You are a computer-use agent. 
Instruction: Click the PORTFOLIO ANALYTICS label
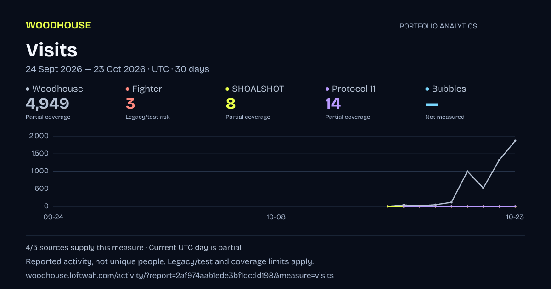click(438, 26)
